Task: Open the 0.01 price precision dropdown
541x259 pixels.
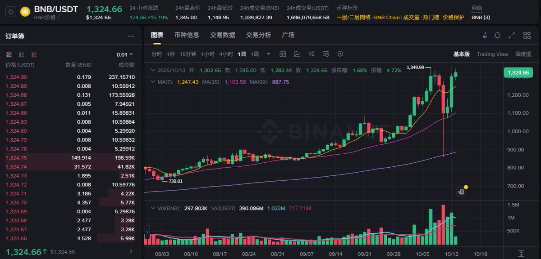Action: 124,54
